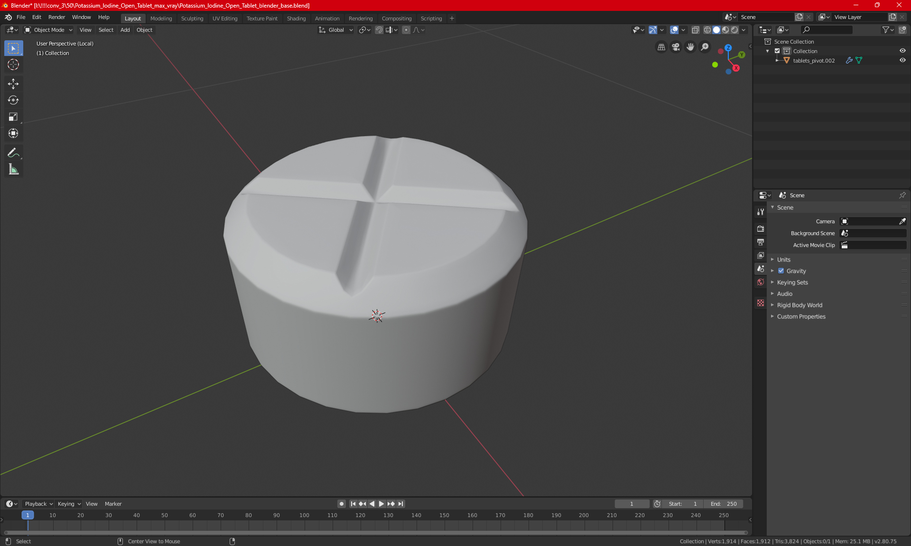Viewport: 911px width, 546px height.
Task: Click the End frame field 250
Action: 724,504
